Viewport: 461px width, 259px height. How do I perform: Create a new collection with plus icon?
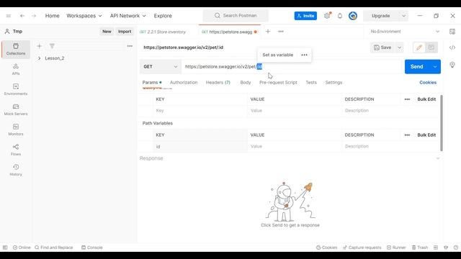click(40, 46)
